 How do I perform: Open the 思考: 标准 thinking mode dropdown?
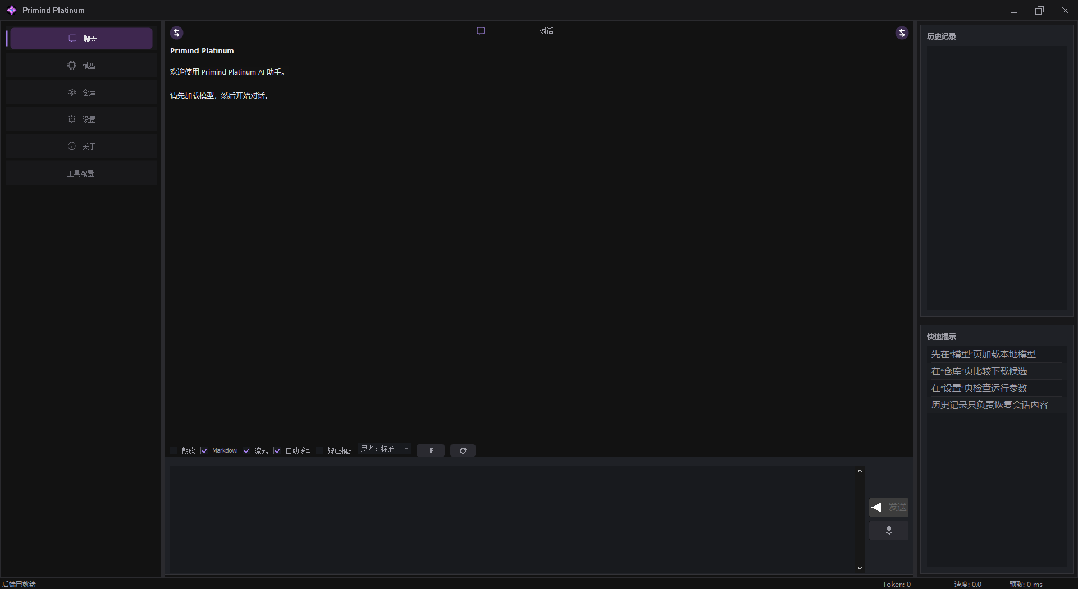(x=384, y=449)
